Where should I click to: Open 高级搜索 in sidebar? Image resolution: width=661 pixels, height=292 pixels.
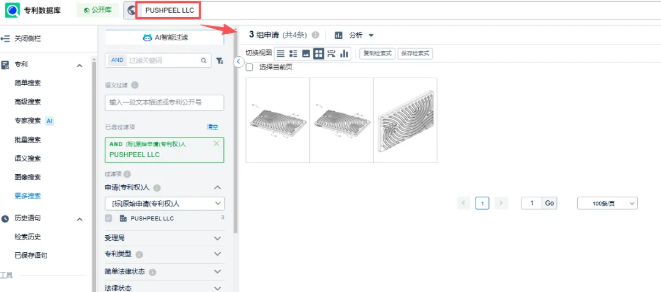coord(28,102)
